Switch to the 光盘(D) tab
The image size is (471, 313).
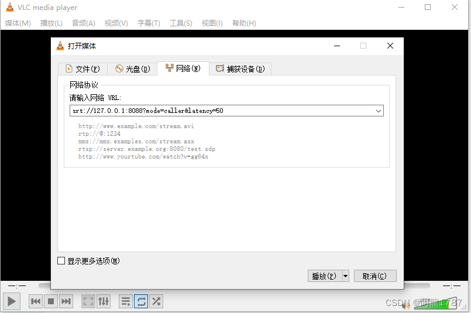point(132,69)
